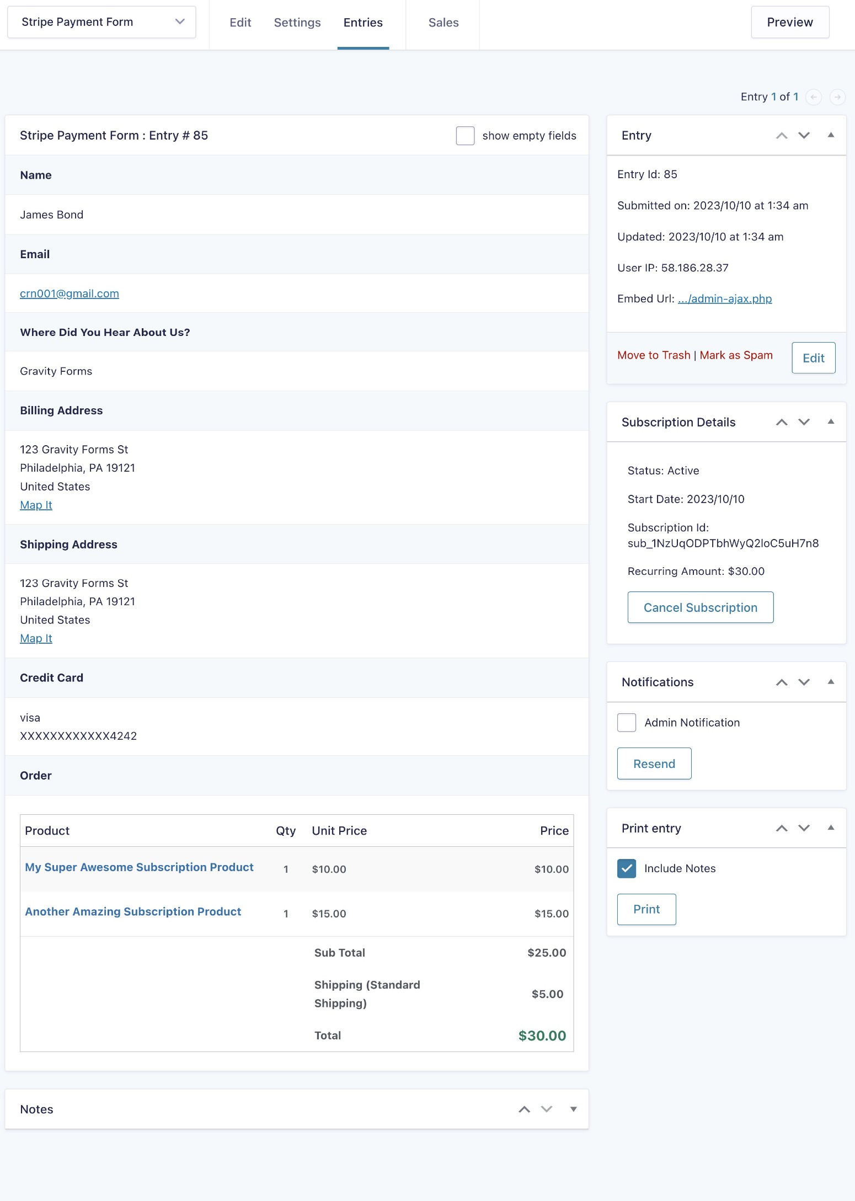Click Another Amazing Subscription Product

click(133, 912)
